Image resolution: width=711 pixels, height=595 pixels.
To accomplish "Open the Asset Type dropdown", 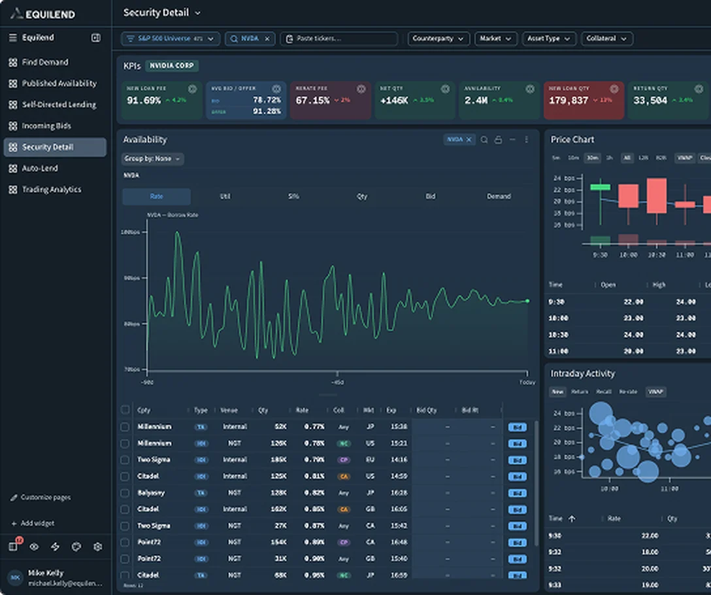I will (549, 39).
